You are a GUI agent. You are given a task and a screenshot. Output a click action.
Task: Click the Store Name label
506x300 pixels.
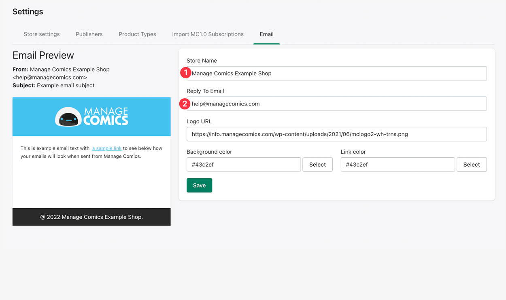point(202,61)
